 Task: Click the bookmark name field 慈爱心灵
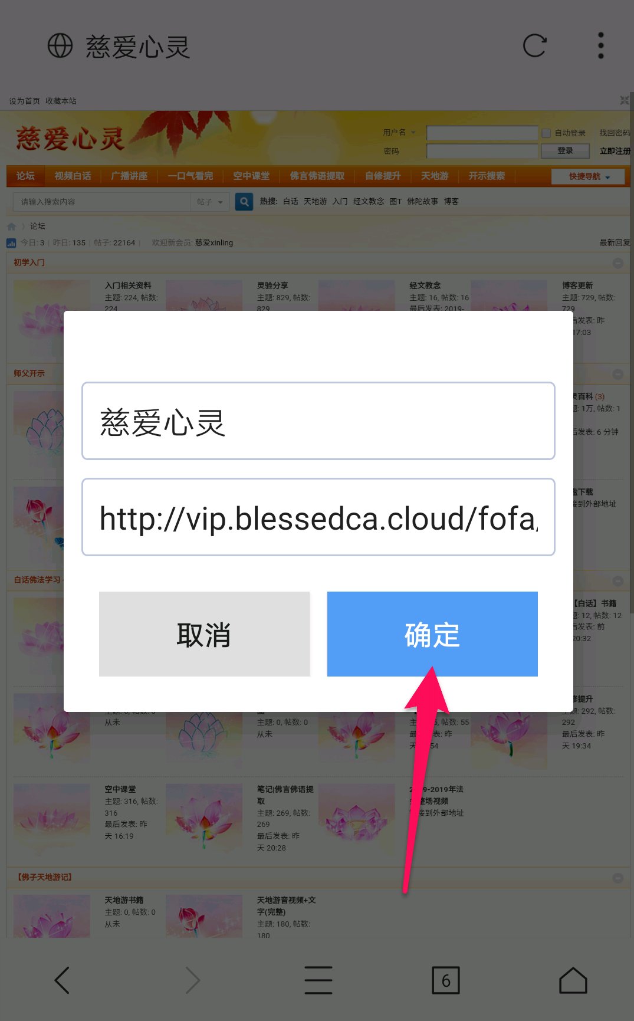[x=318, y=421]
